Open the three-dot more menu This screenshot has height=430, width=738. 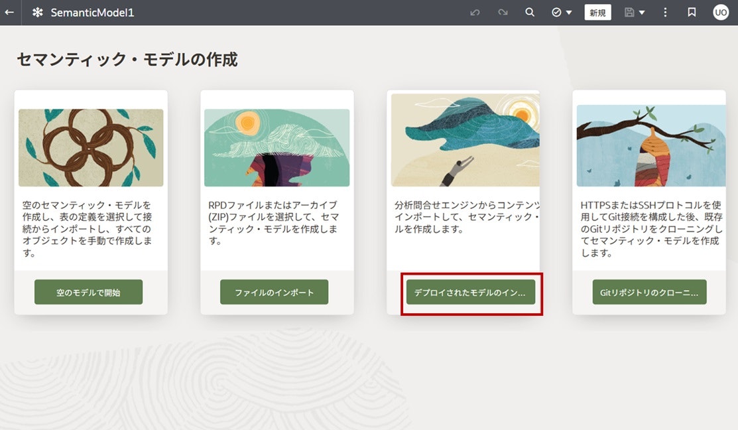pos(665,12)
